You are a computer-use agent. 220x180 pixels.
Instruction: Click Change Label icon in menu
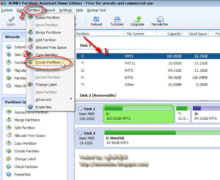click(30, 84)
